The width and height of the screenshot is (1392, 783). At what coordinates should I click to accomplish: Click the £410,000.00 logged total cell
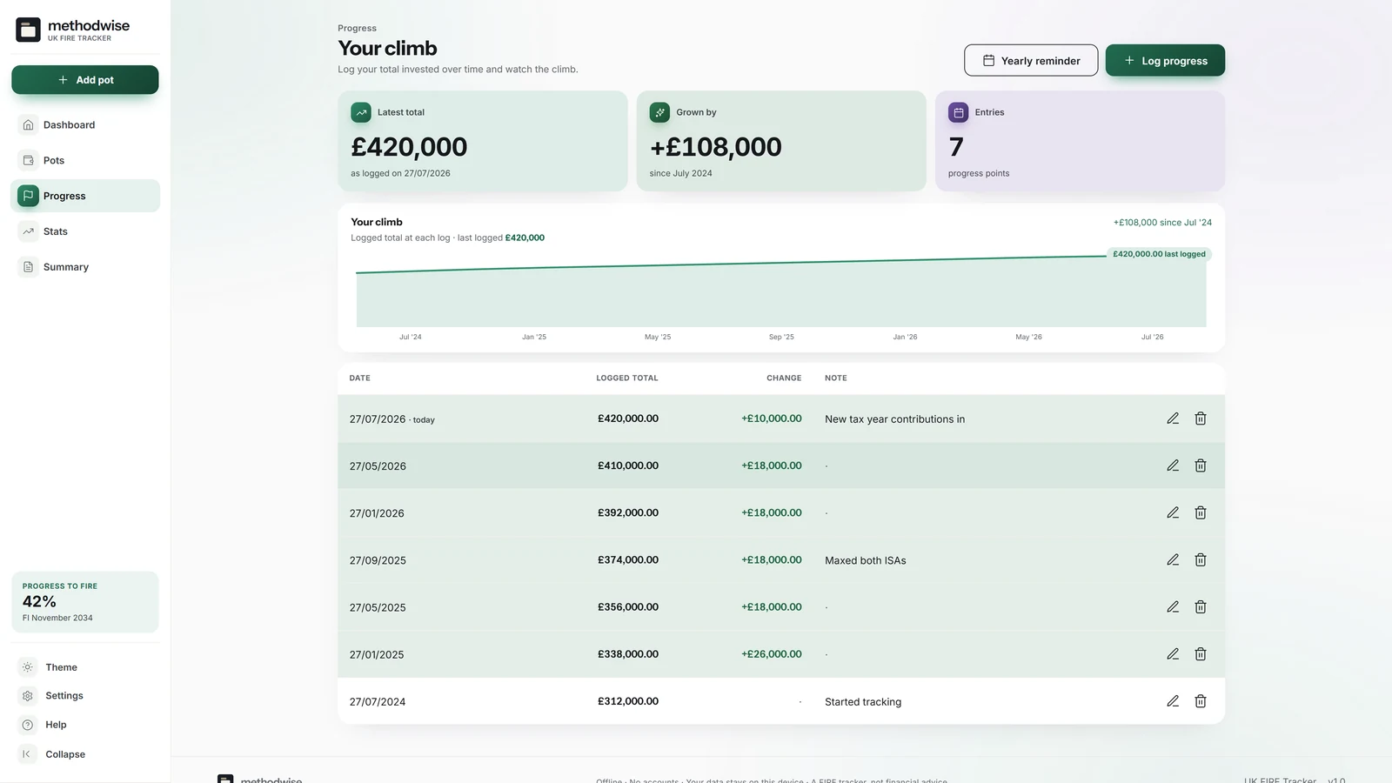coord(628,465)
